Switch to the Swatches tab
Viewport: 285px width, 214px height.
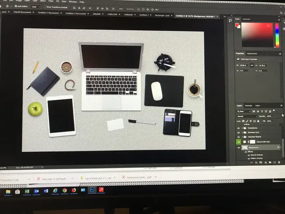(x=246, y=19)
